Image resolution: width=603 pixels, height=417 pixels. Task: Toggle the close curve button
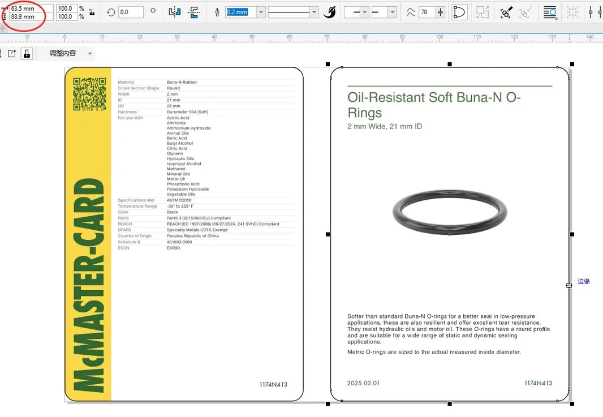(459, 12)
